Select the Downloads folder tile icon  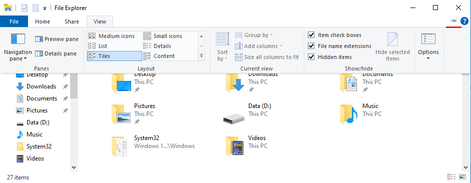point(235,83)
